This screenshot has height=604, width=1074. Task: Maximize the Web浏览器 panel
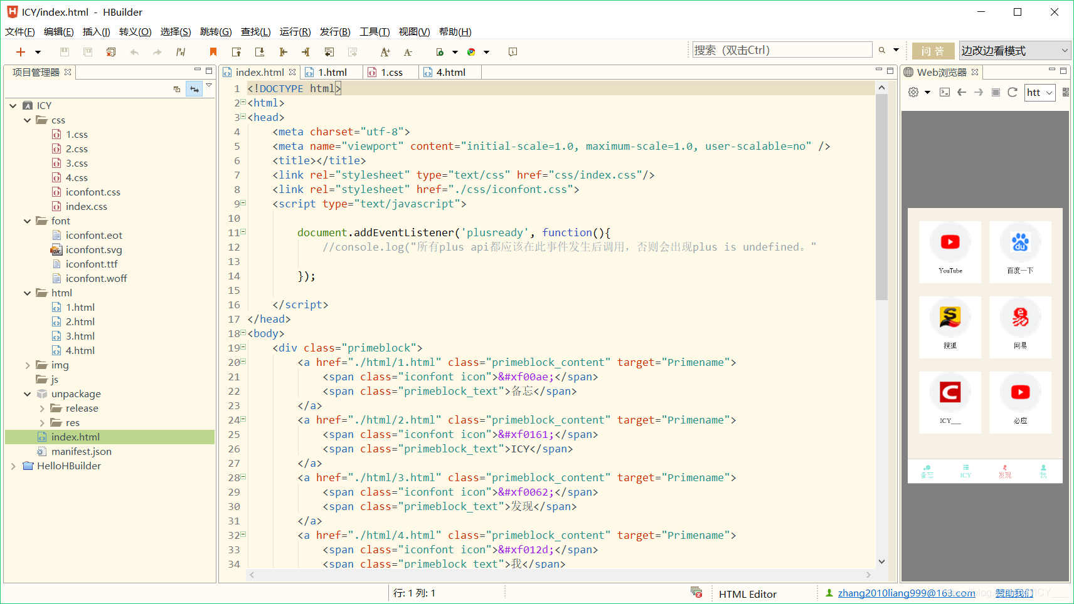(1063, 71)
